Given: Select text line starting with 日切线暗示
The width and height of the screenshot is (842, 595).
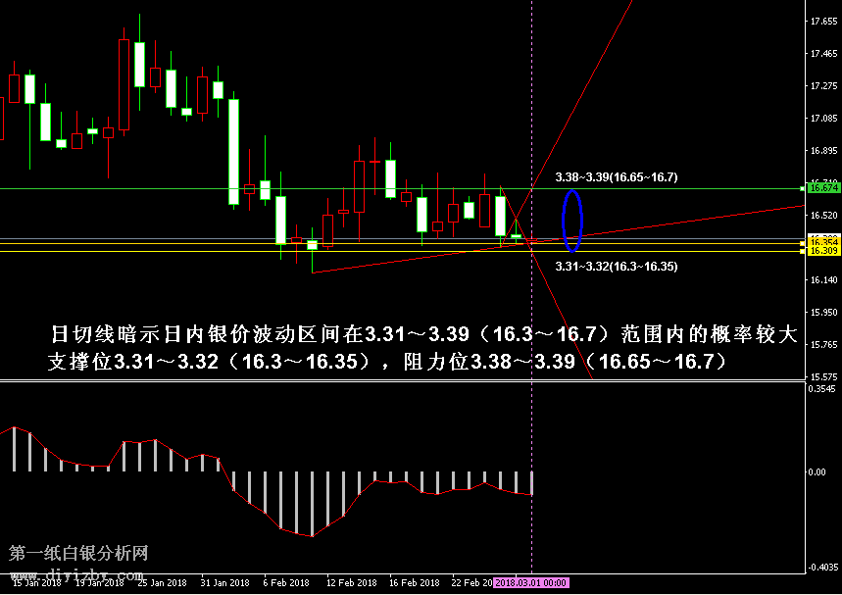Looking at the screenshot, I should click(x=423, y=335).
